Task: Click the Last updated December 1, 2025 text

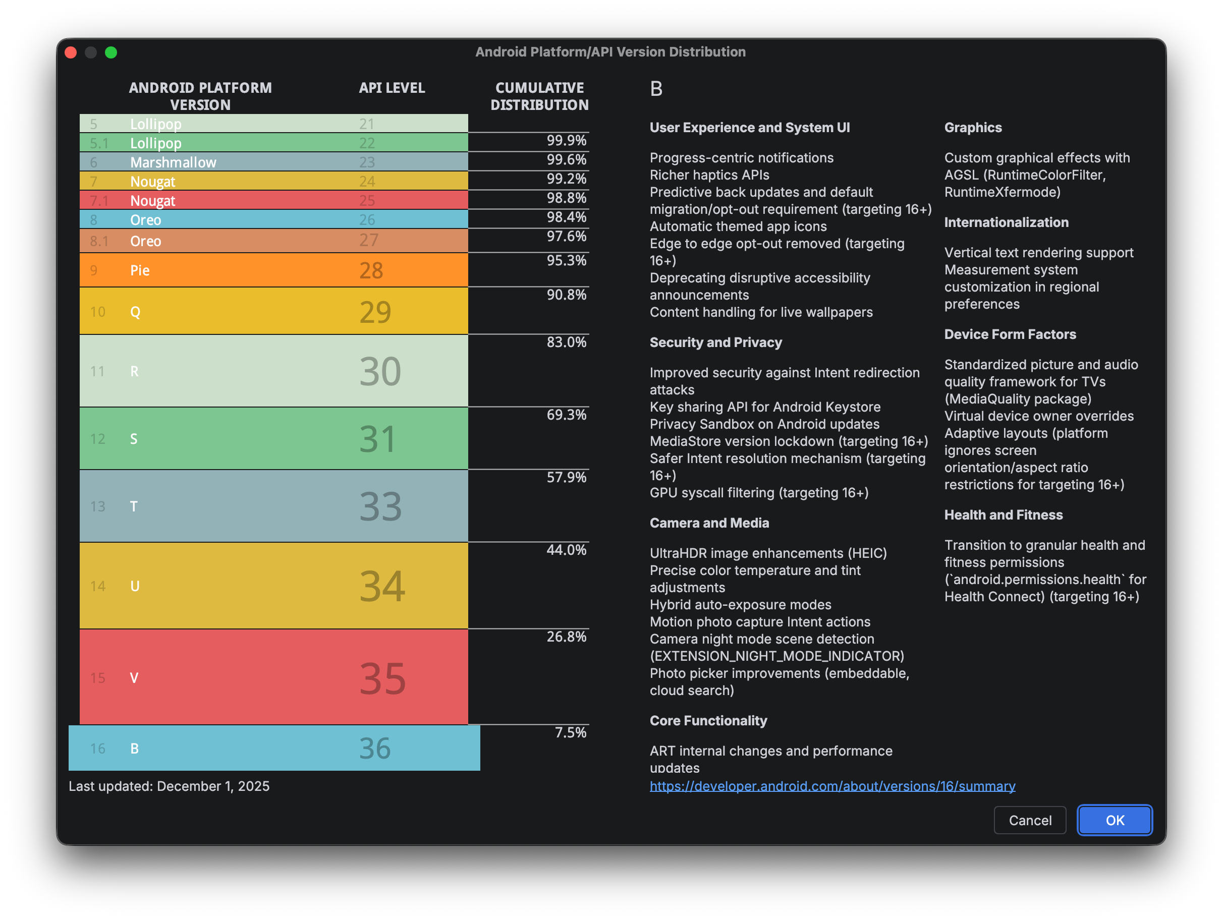Action: [x=169, y=786]
